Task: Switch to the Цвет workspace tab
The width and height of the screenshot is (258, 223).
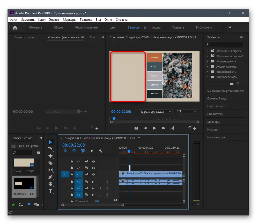Action: click(113, 27)
